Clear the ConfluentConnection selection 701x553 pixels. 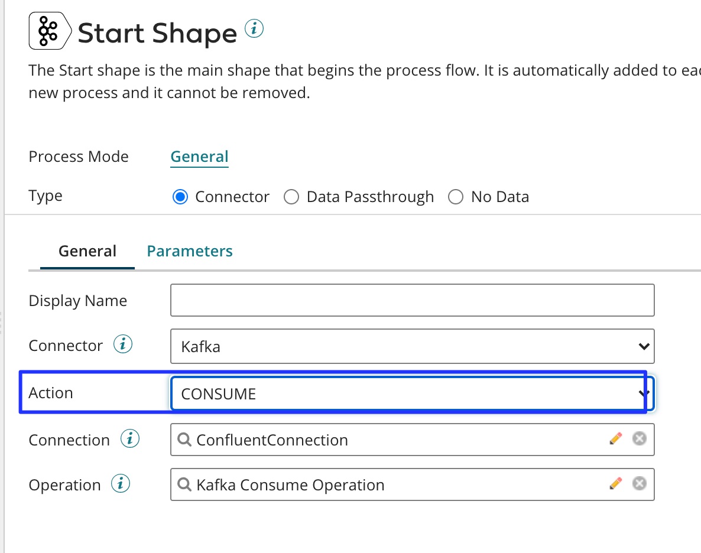tap(639, 439)
